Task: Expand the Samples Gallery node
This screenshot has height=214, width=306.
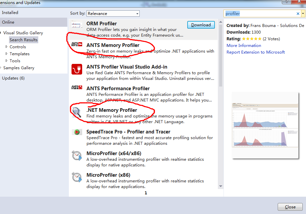Action: coord(1,68)
